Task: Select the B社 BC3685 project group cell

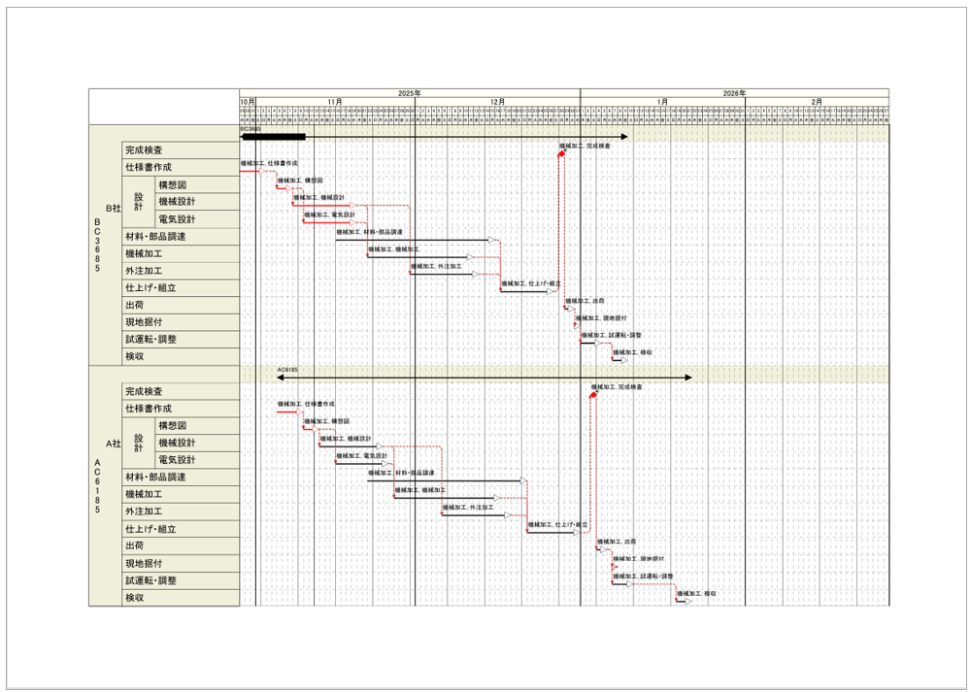Action: (105, 245)
